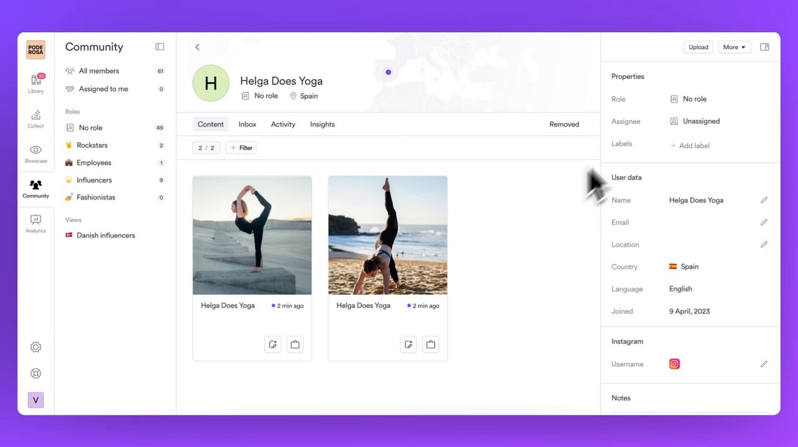
Task: Open the beach handstand thumbnail
Action: [x=387, y=235]
